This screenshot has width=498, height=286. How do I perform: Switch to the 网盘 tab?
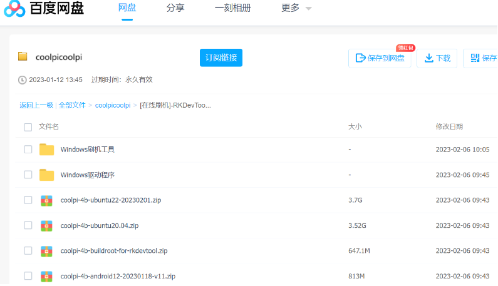point(127,8)
